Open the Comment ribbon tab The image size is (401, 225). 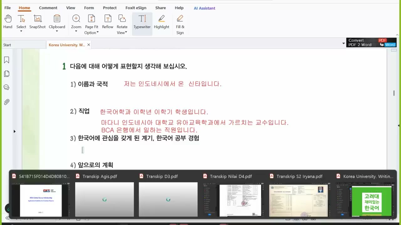(x=48, y=8)
